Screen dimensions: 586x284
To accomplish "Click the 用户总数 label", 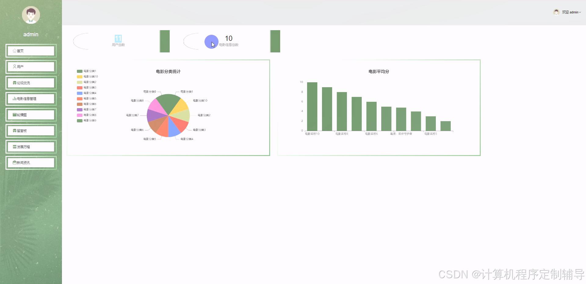I will (118, 45).
